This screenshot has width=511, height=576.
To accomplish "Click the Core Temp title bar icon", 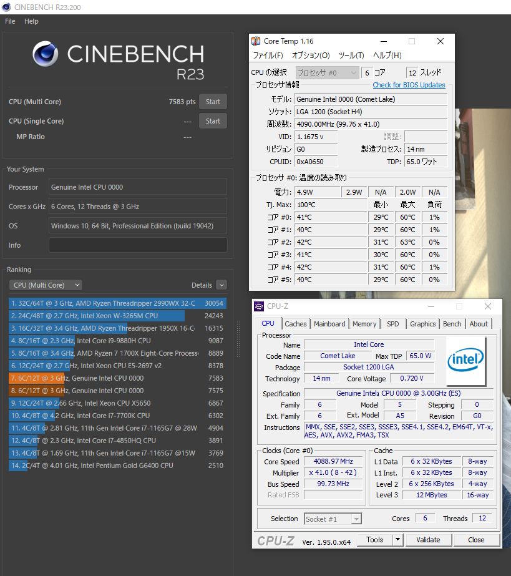I will coord(256,41).
